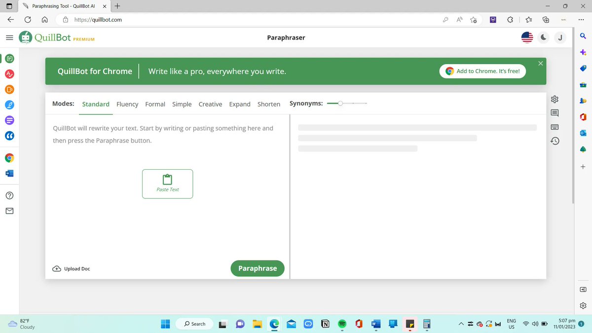
Task: Select the Expand mode tab
Action: coord(240,104)
